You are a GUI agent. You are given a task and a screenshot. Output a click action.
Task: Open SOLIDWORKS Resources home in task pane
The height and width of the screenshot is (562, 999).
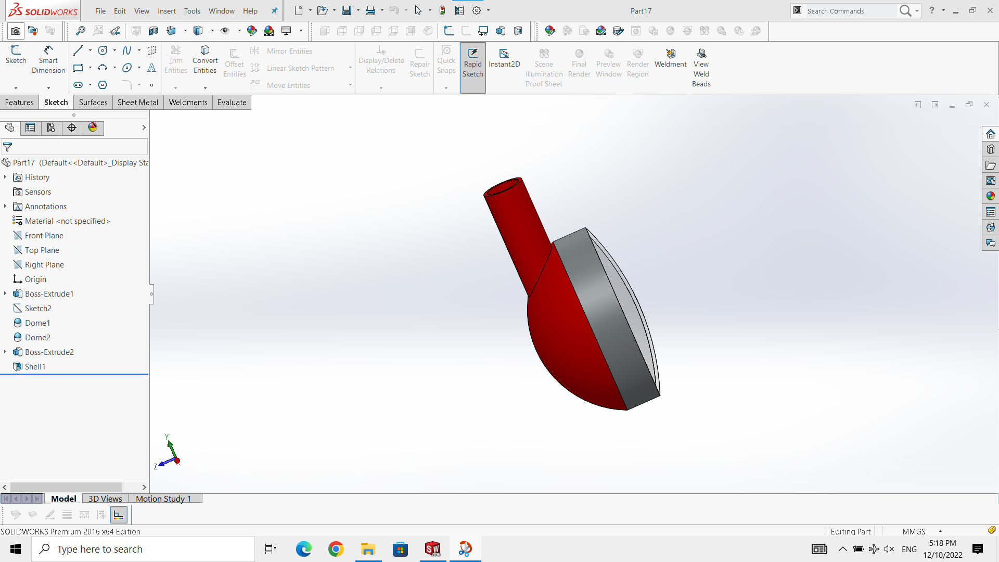tap(991, 134)
